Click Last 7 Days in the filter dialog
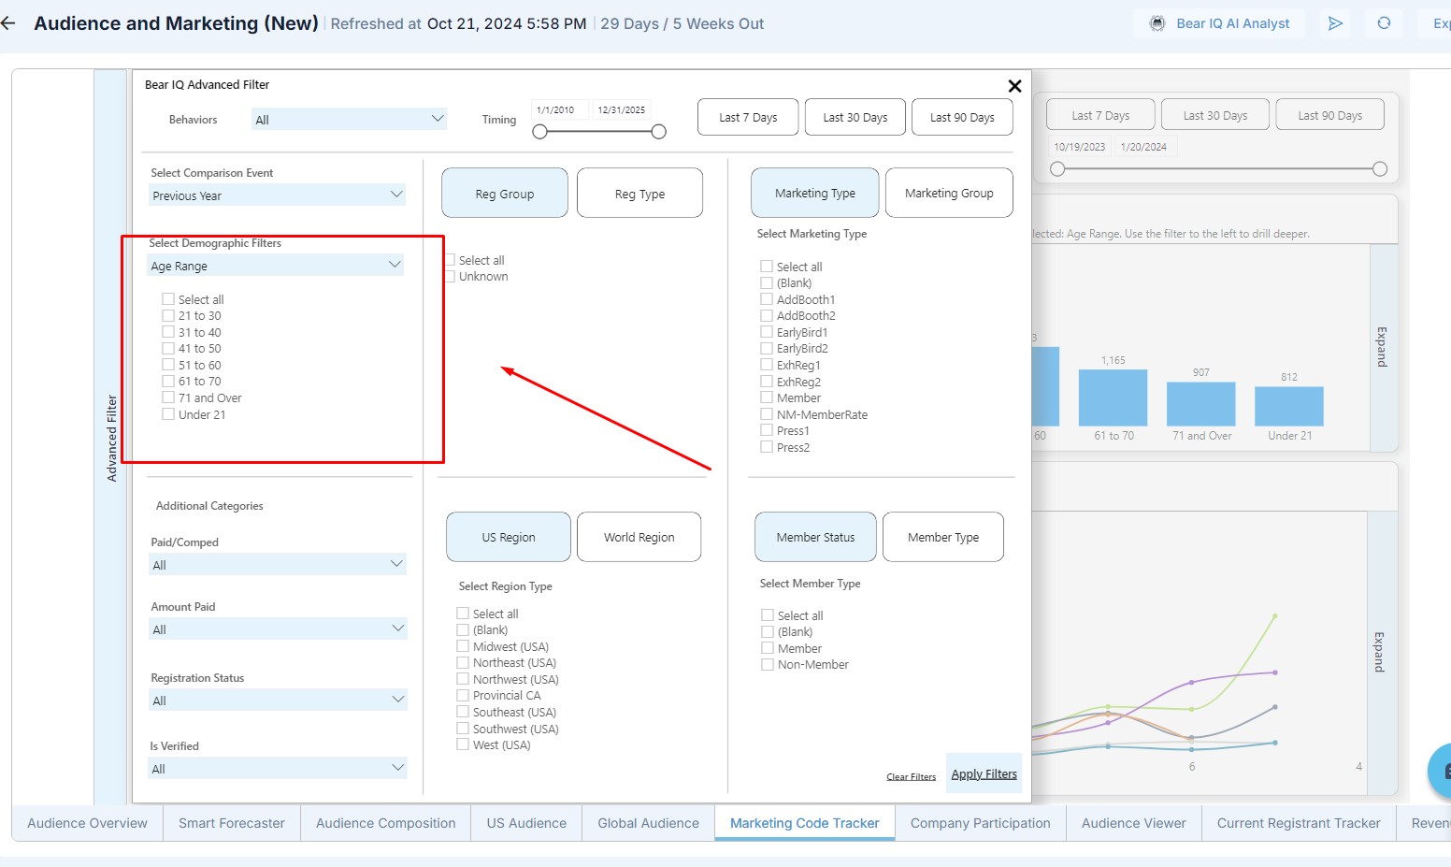This screenshot has width=1451, height=867. (748, 117)
